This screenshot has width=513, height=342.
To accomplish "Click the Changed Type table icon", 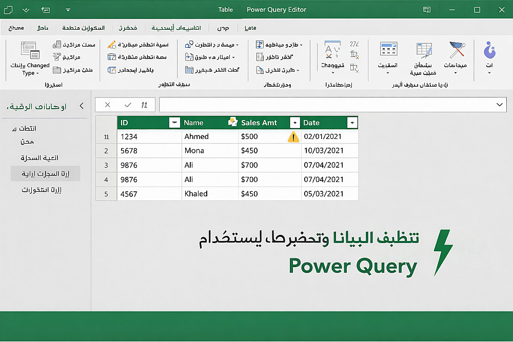I will tap(30, 50).
